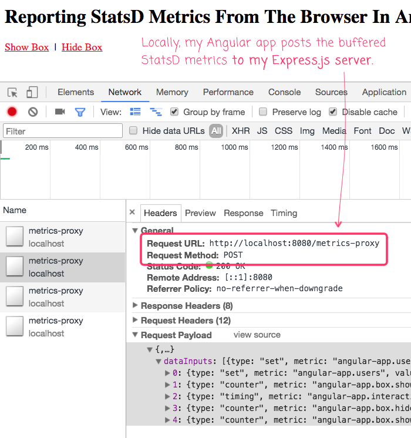Show the waterfall overview view icon
411x438 pixels.
coord(156,112)
